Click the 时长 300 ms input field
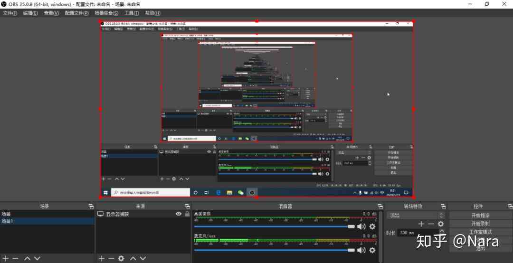The width and height of the screenshot is (513, 263). pos(418,233)
